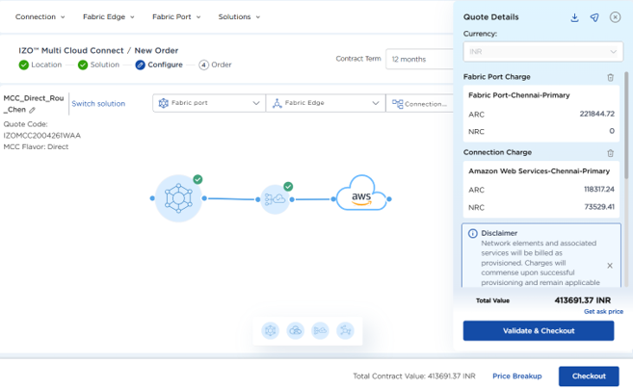This screenshot has height=389, width=633.
Task: Open the Connection menu
Action: 40,17
